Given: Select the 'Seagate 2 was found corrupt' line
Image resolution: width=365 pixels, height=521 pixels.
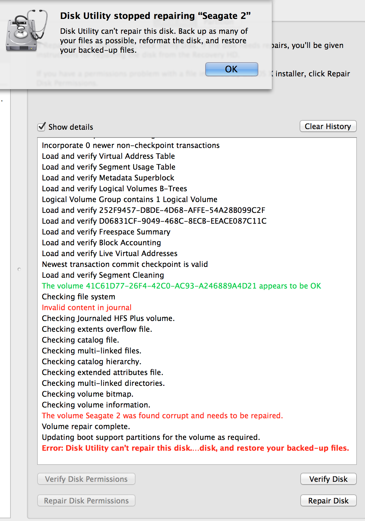Looking at the screenshot, I should 162,416.
